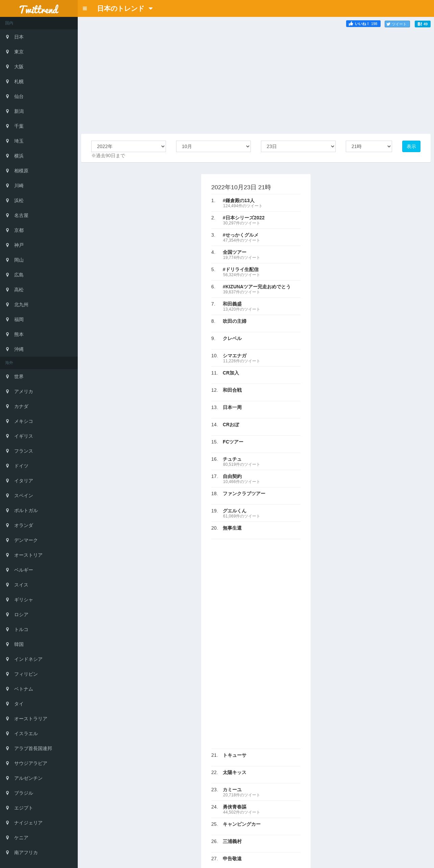Open the #鎌倉殿の13人 trend link
The width and height of the screenshot is (434, 868).
click(239, 200)
